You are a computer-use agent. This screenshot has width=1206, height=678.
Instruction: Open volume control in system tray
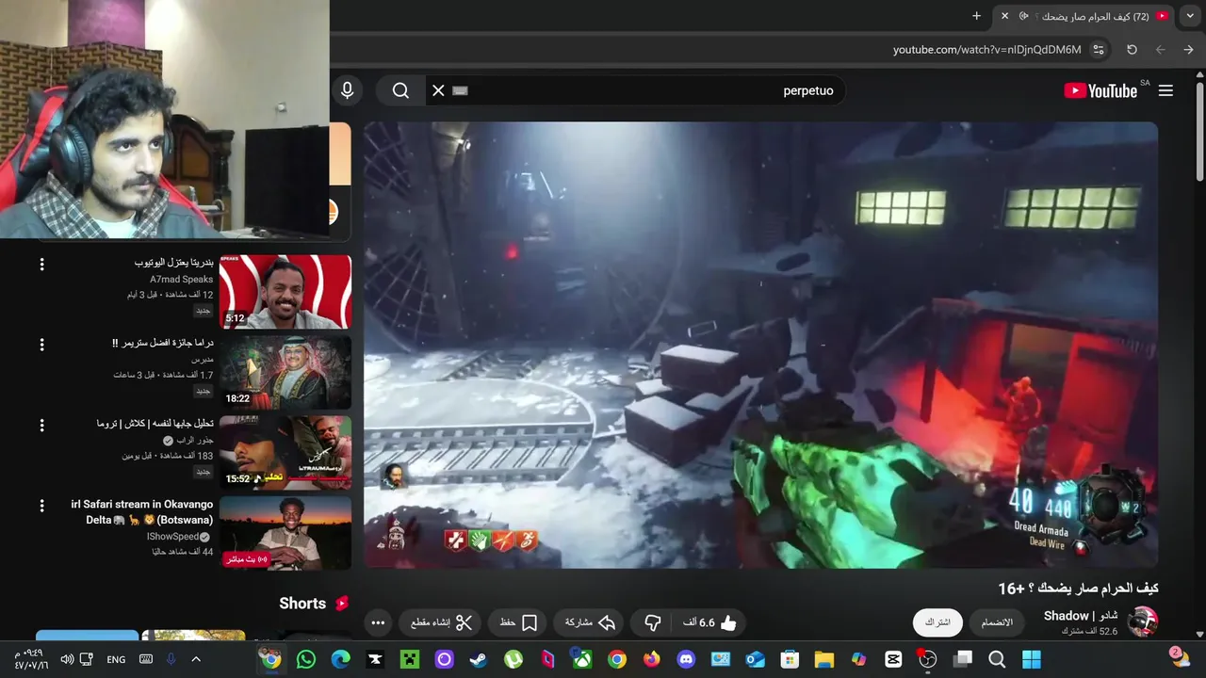pos(67,659)
